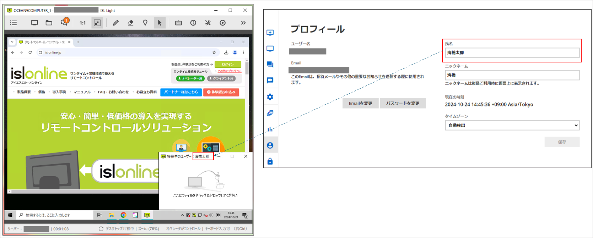This screenshot has width=593, height=238.
Task: Open the remote browser tab list dropdown
Action: 12,42
